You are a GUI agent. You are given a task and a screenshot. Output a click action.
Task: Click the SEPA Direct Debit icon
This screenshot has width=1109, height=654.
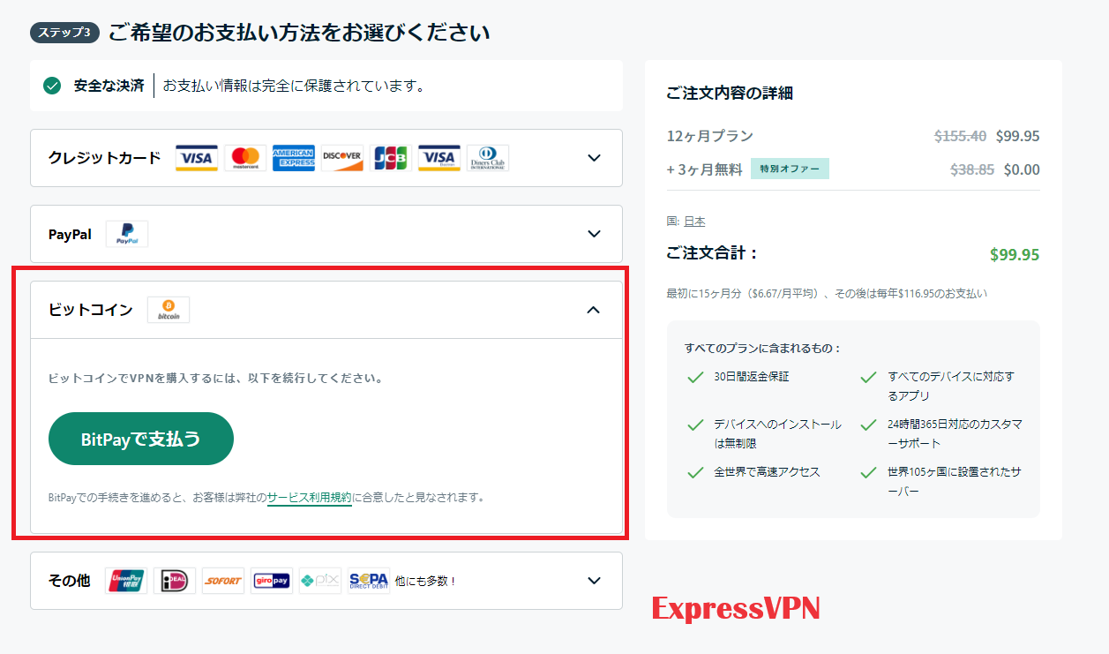point(369,581)
